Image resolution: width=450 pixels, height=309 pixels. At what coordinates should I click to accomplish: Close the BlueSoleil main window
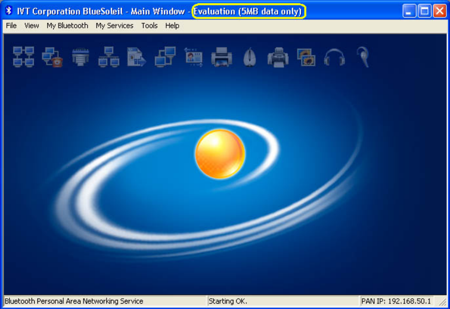pos(440,11)
